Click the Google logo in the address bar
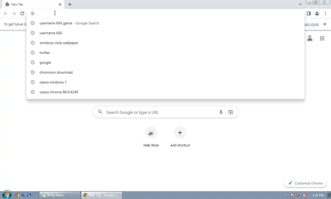The height and width of the screenshot is (199, 331). click(33, 13)
